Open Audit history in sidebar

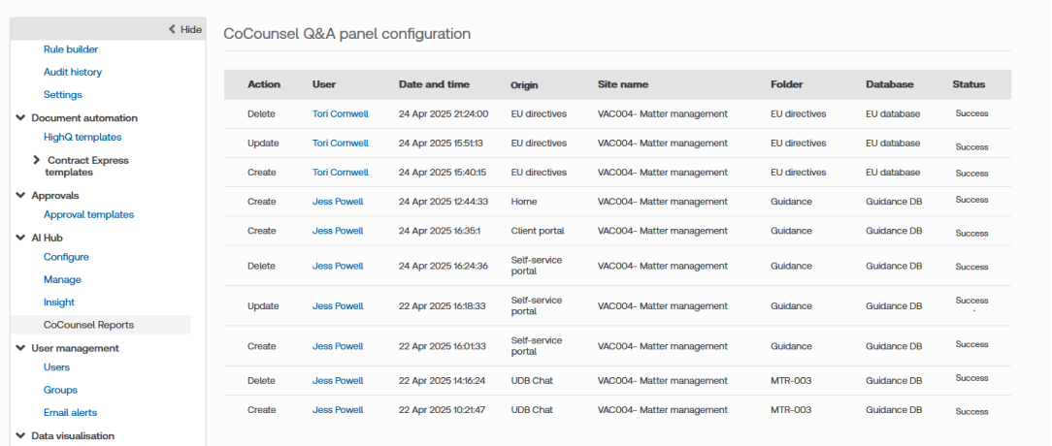(73, 72)
